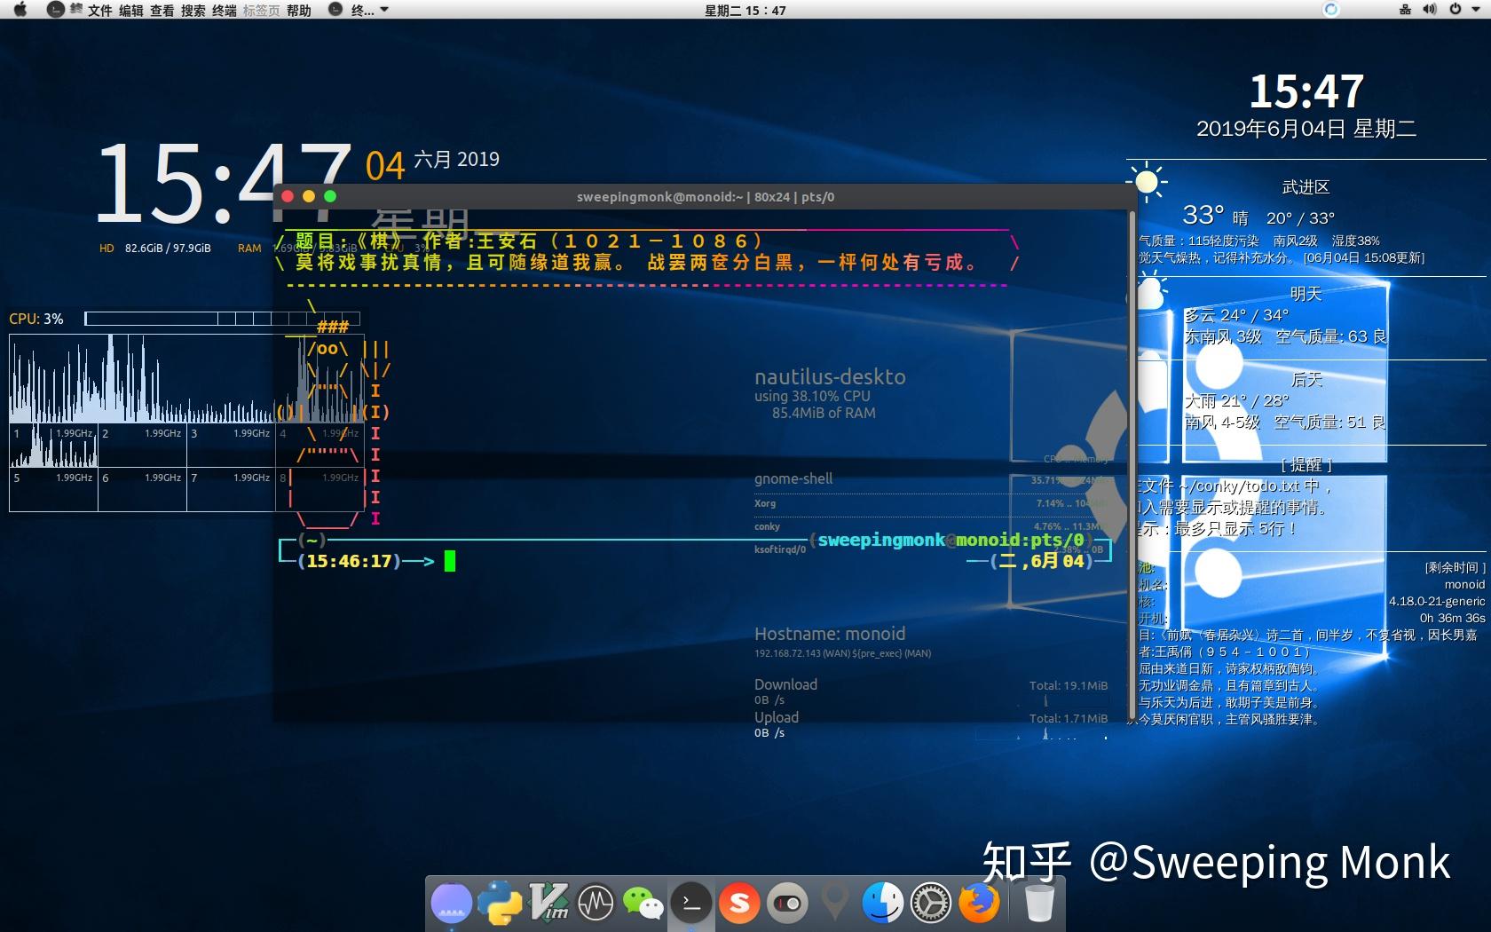This screenshot has height=932, width=1491.
Task: Click the green terminal cursor at the prompt
Action: click(x=450, y=561)
